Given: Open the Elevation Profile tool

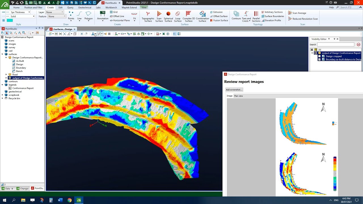Looking at the screenshot, I should click(x=271, y=20).
